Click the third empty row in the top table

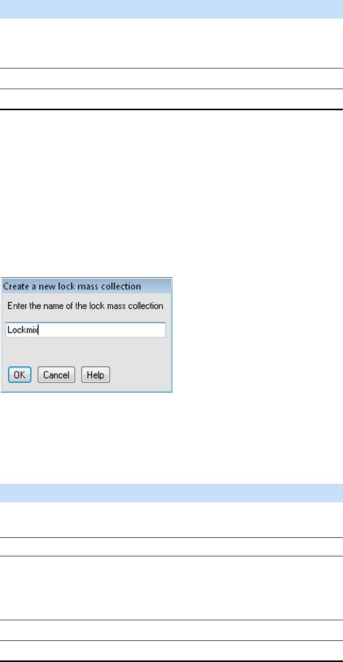click(171, 99)
